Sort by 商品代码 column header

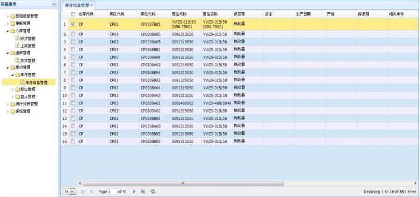tap(186, 14)
